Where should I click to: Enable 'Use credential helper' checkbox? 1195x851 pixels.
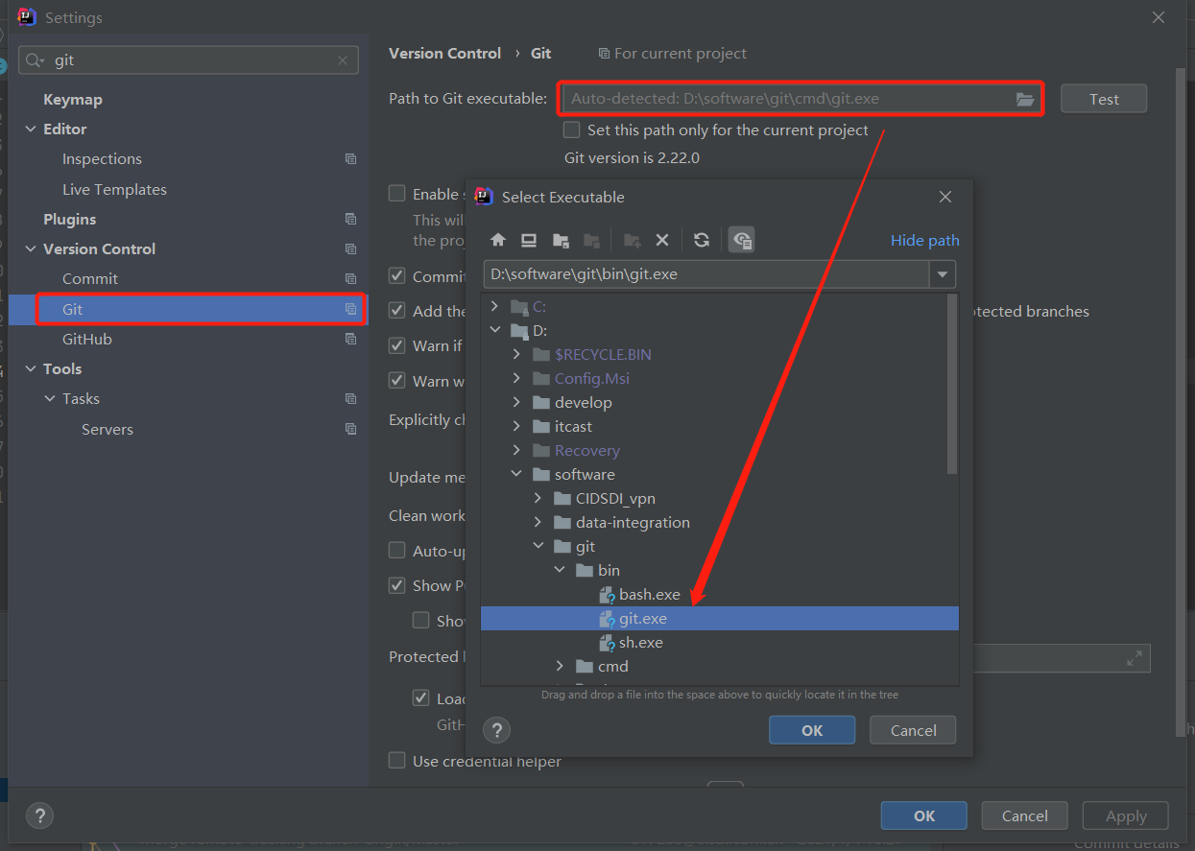pos(396,761)
